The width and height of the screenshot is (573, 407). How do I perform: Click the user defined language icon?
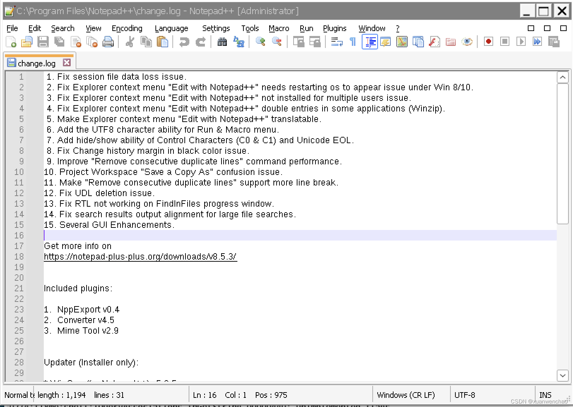(385, 42)
